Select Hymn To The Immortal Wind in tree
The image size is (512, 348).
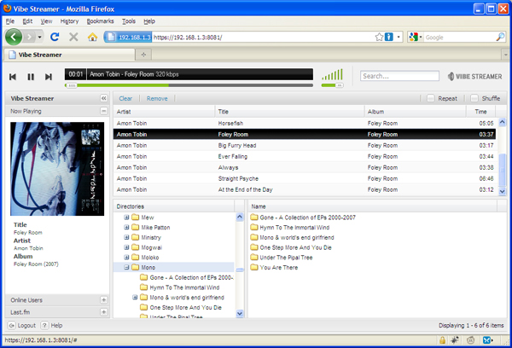tap(180, 287)
